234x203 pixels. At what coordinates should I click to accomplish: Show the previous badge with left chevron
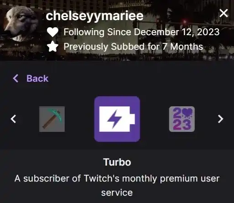13,119
